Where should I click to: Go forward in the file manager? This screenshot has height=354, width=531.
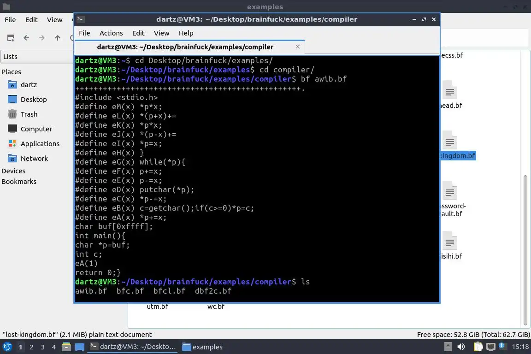click(x=42, y=38)
